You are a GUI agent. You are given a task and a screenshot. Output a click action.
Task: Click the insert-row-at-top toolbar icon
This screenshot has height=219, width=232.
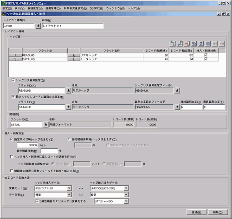173,44
